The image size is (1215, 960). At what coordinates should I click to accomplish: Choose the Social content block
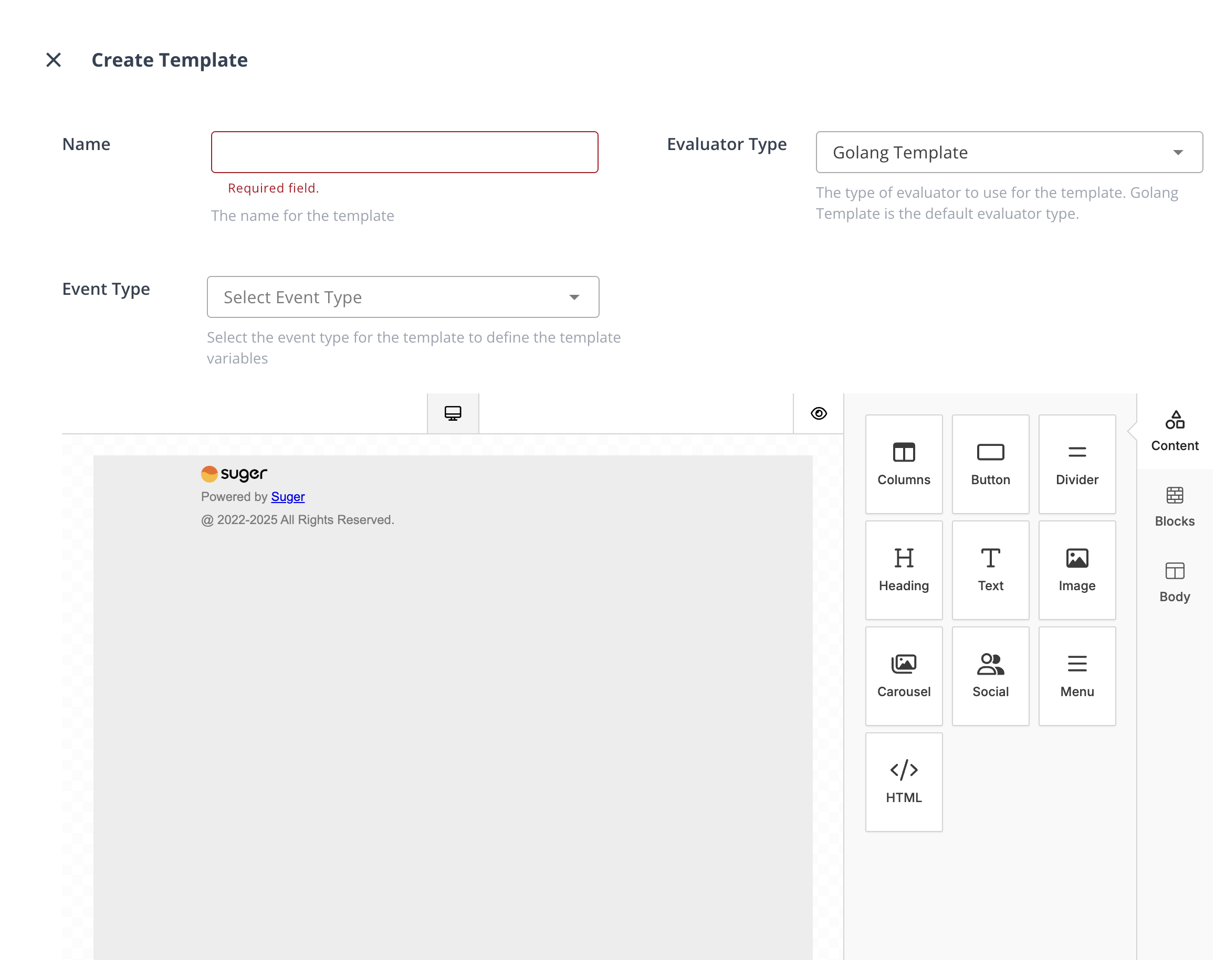tap(990, 676)
